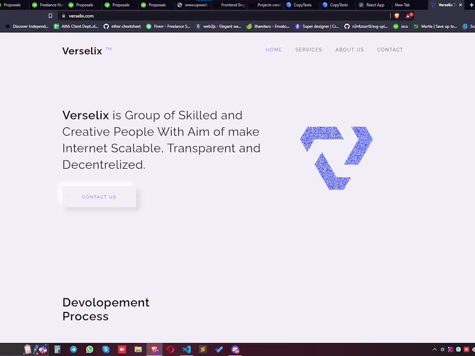The width and height of the screenshot is (475, 356).
Task: Open the ABOUT US navigation link
Action: pyautogui.click(x=349, y=50)
